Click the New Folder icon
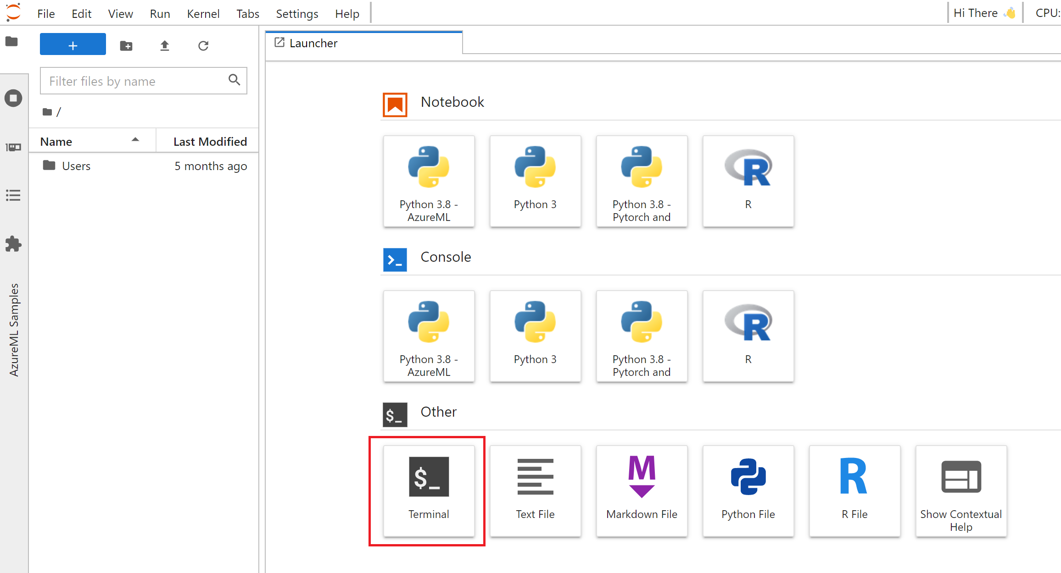 pos(126,45)
